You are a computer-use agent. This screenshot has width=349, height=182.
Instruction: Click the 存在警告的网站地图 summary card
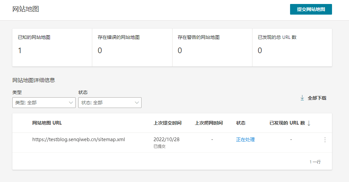click(x=212, y=47)
